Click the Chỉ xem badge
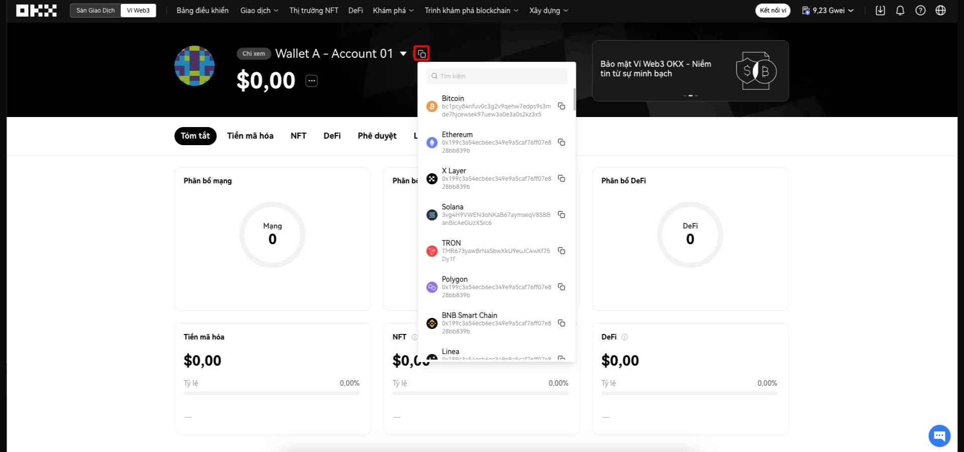Image resolution: width=964 pixels, height=452 pixels. tap(254, 54)
